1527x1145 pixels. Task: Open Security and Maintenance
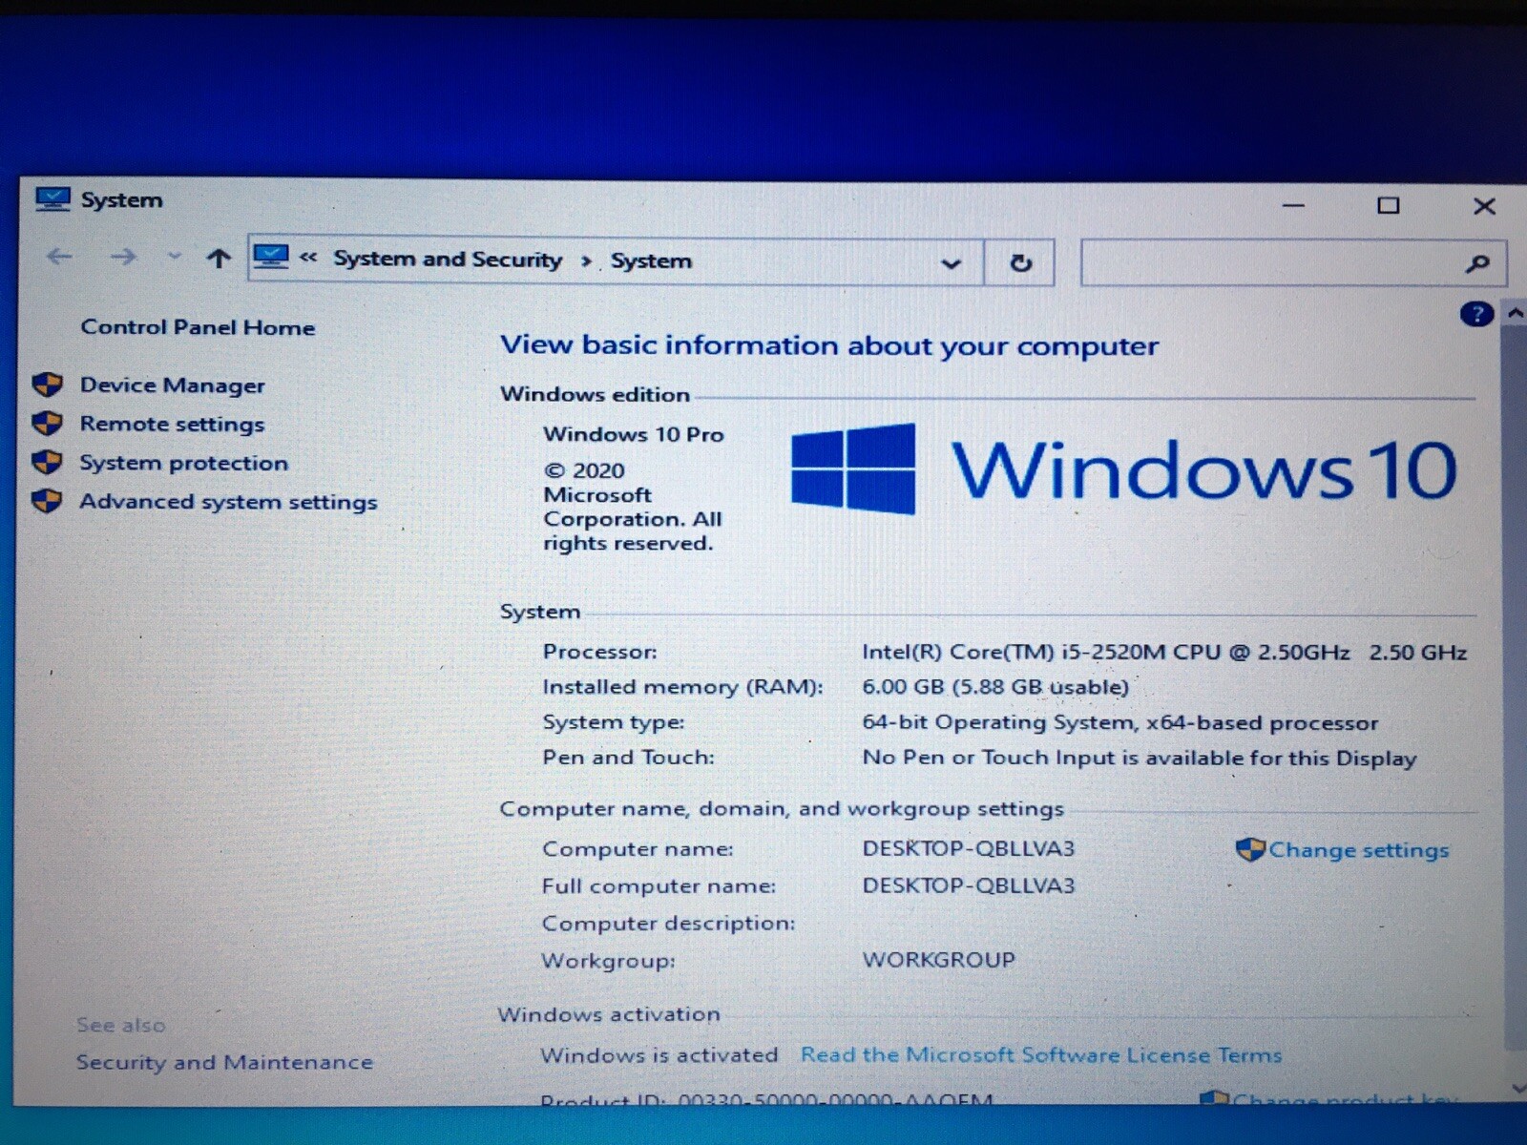click(224, 1062)
